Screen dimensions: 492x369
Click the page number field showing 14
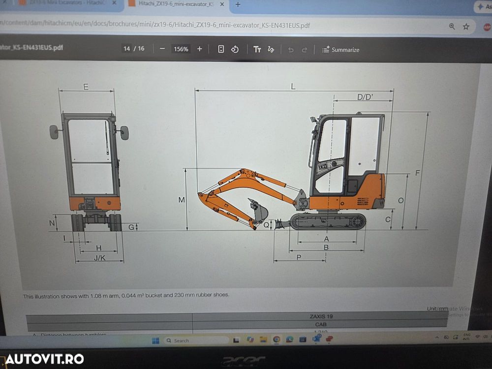pos(127,48)
